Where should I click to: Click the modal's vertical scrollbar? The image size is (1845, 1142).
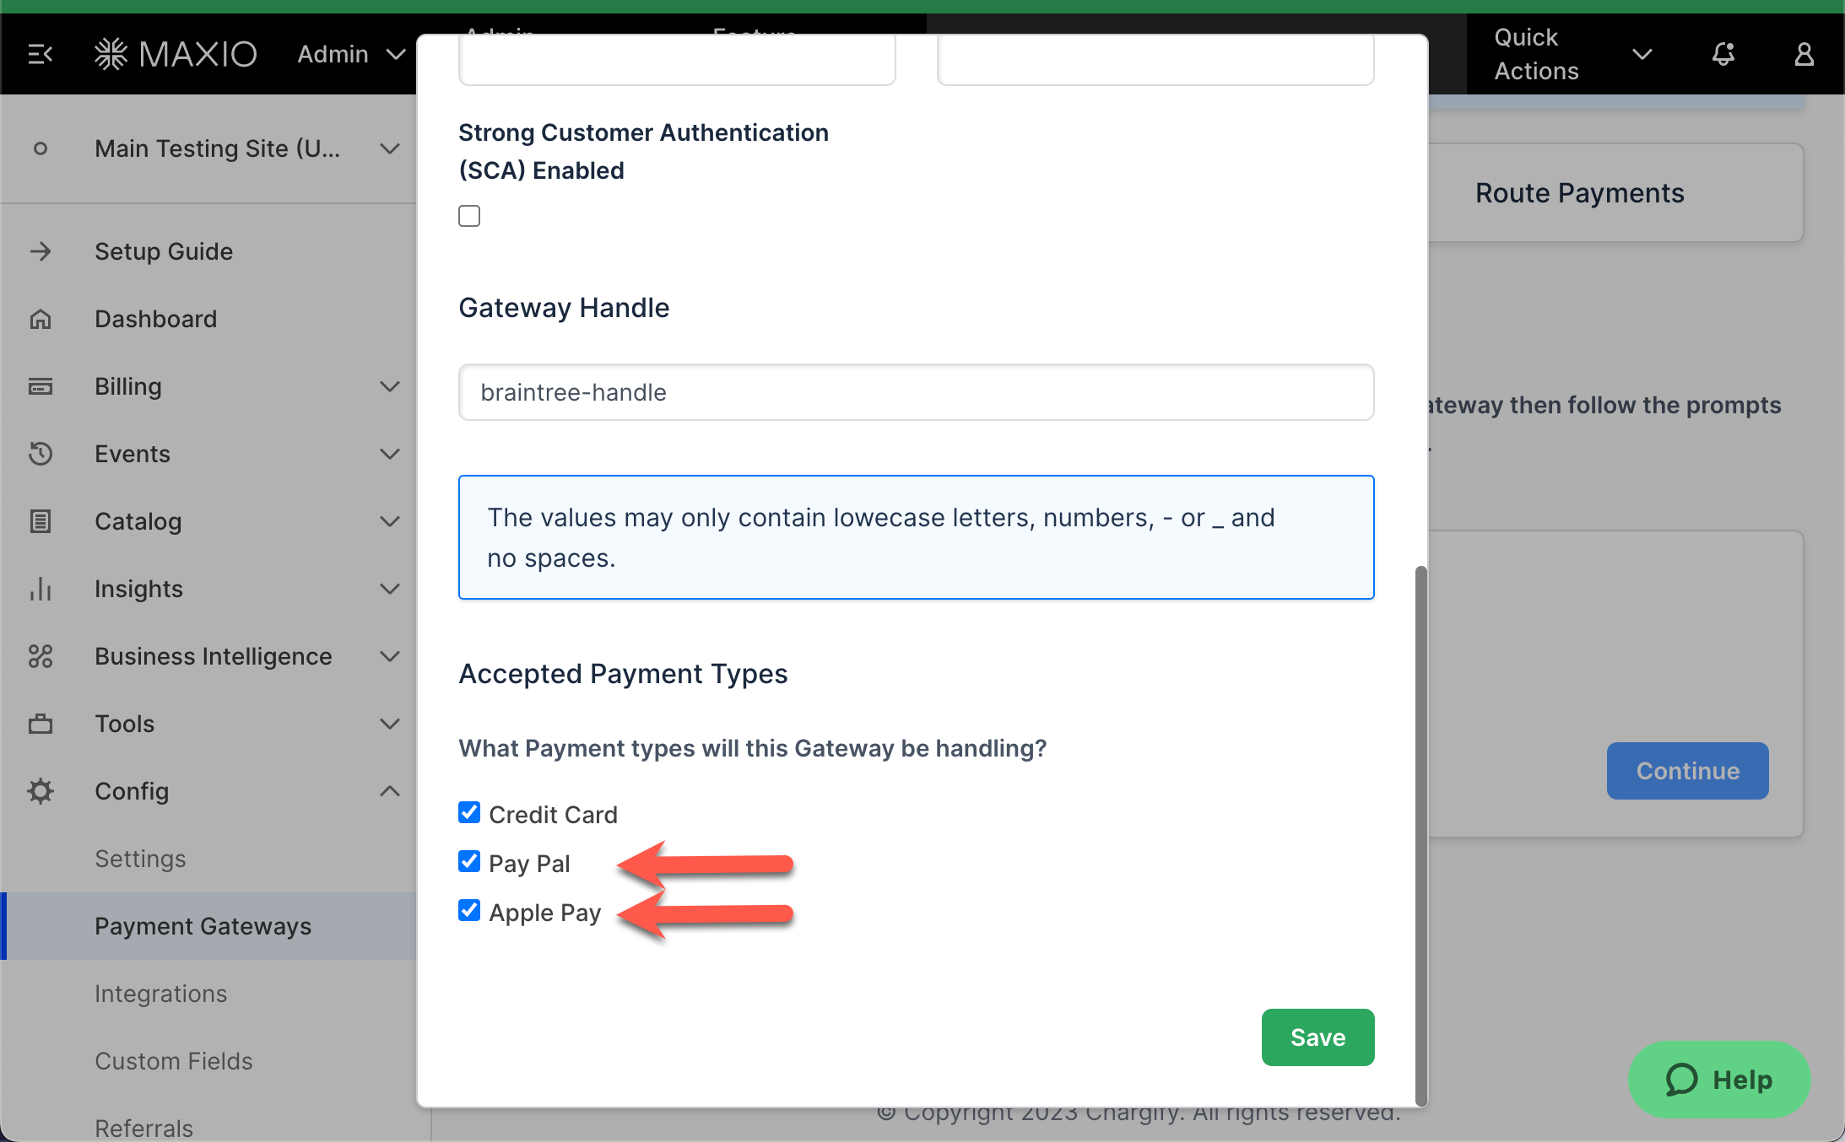pyautogui.click(x=1420, y=835)
